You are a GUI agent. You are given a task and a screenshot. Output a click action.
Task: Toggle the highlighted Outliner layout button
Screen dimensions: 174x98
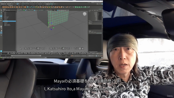(x=1, y=33)
